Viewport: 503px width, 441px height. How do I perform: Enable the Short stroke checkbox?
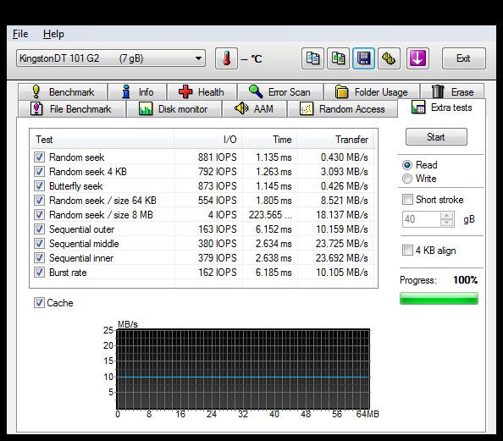coord(407,200)
